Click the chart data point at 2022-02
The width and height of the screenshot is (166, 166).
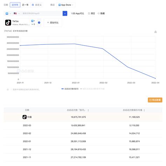[x=103, y=49]
